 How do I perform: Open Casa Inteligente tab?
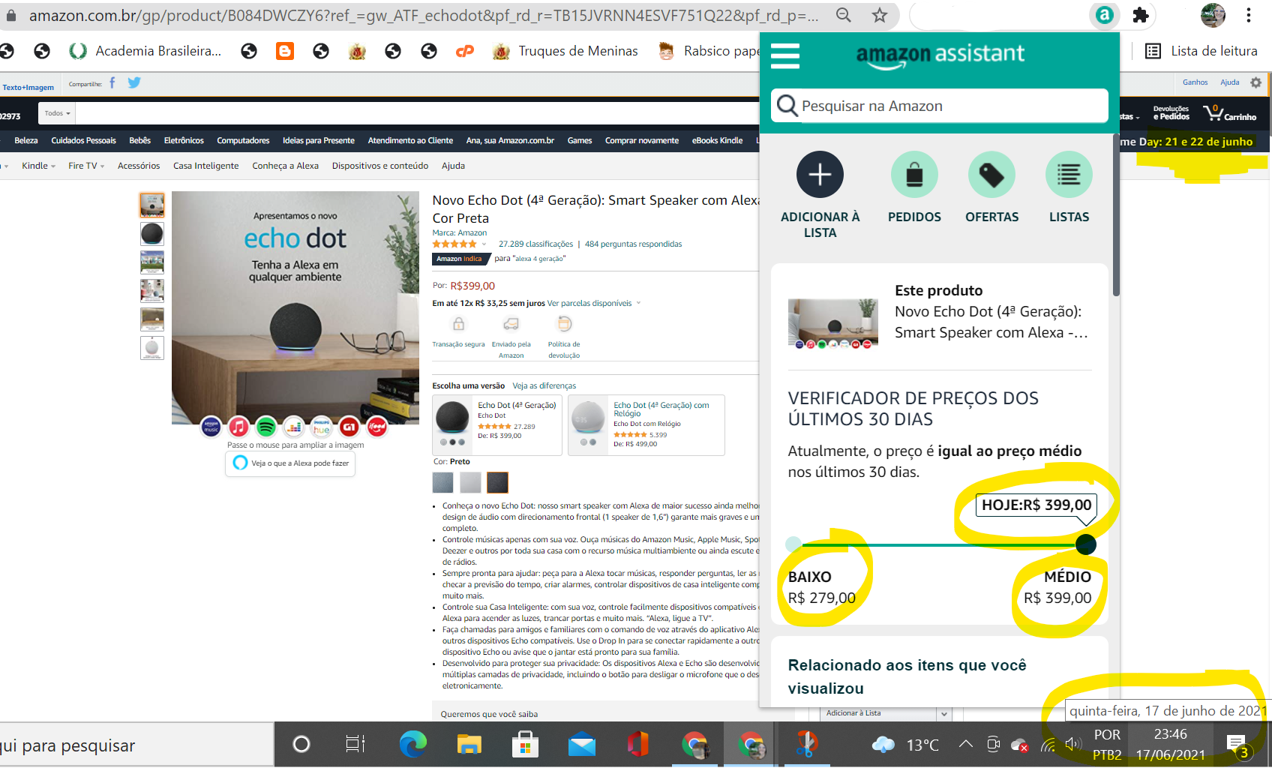click(205, 166)
